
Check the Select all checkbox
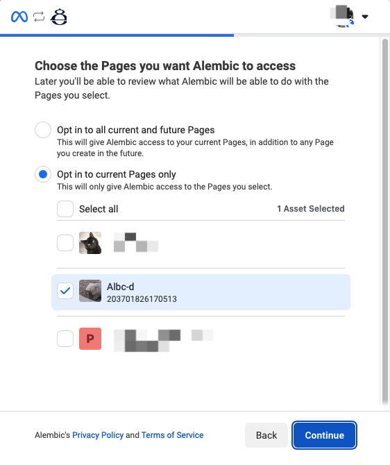pos(65,209)
